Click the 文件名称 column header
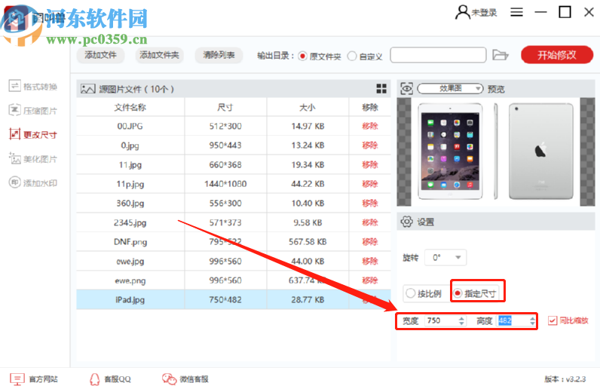The height and width of the screenshot is (389, 600). tap(130, 107)
